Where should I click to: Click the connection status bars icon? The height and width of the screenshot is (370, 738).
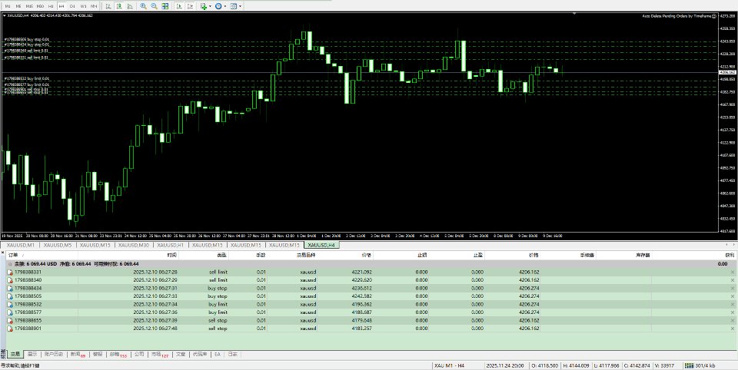[689, 365]
